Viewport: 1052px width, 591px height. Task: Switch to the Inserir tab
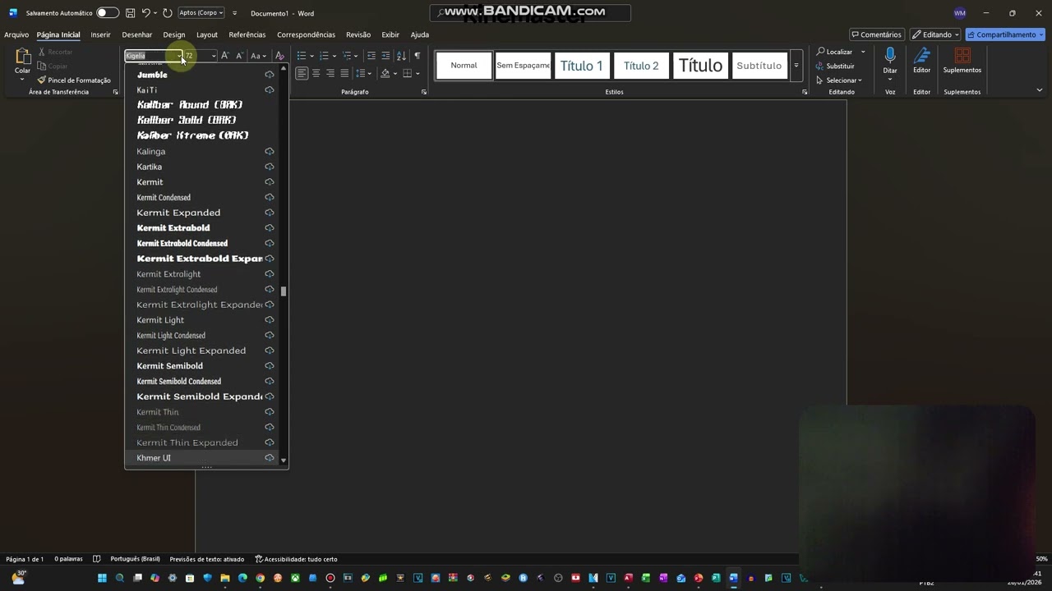coord(100,34)
